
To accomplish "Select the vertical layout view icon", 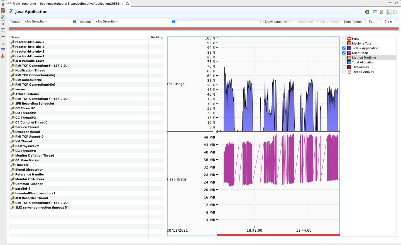I will 389,12.
